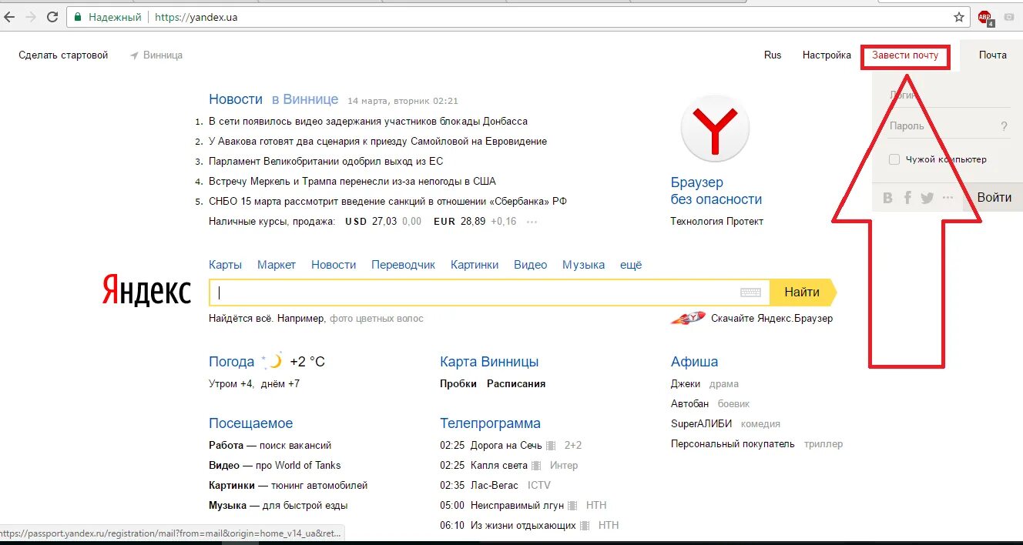The image size is (1023, 545).
Task: Open the Карта Винницы link
Action: tap(489, 362)
